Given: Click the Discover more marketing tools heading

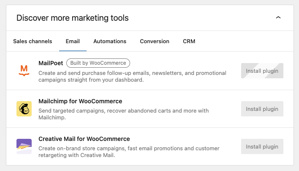Looking at the screenshot, I should point(73,18).
